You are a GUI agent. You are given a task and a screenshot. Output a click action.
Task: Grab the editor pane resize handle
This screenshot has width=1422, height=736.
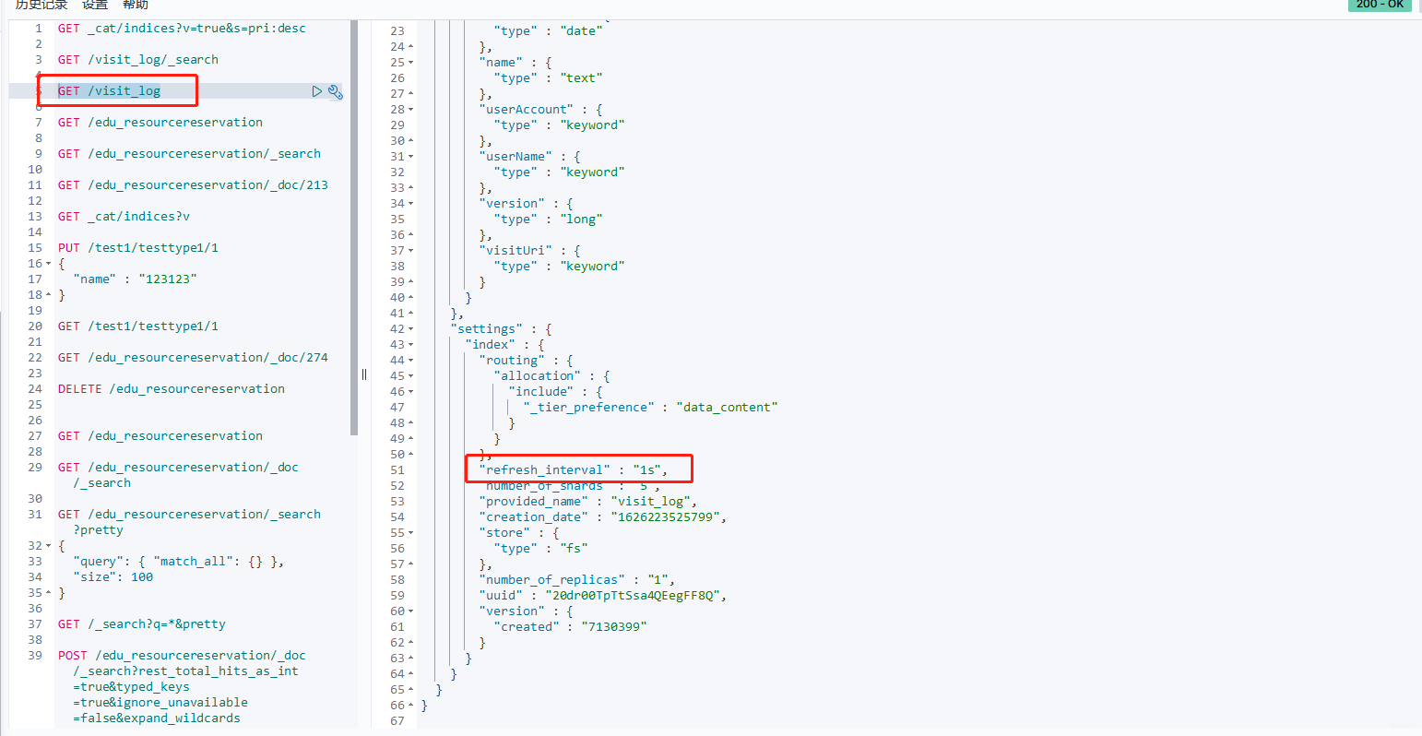coord(364,374)
